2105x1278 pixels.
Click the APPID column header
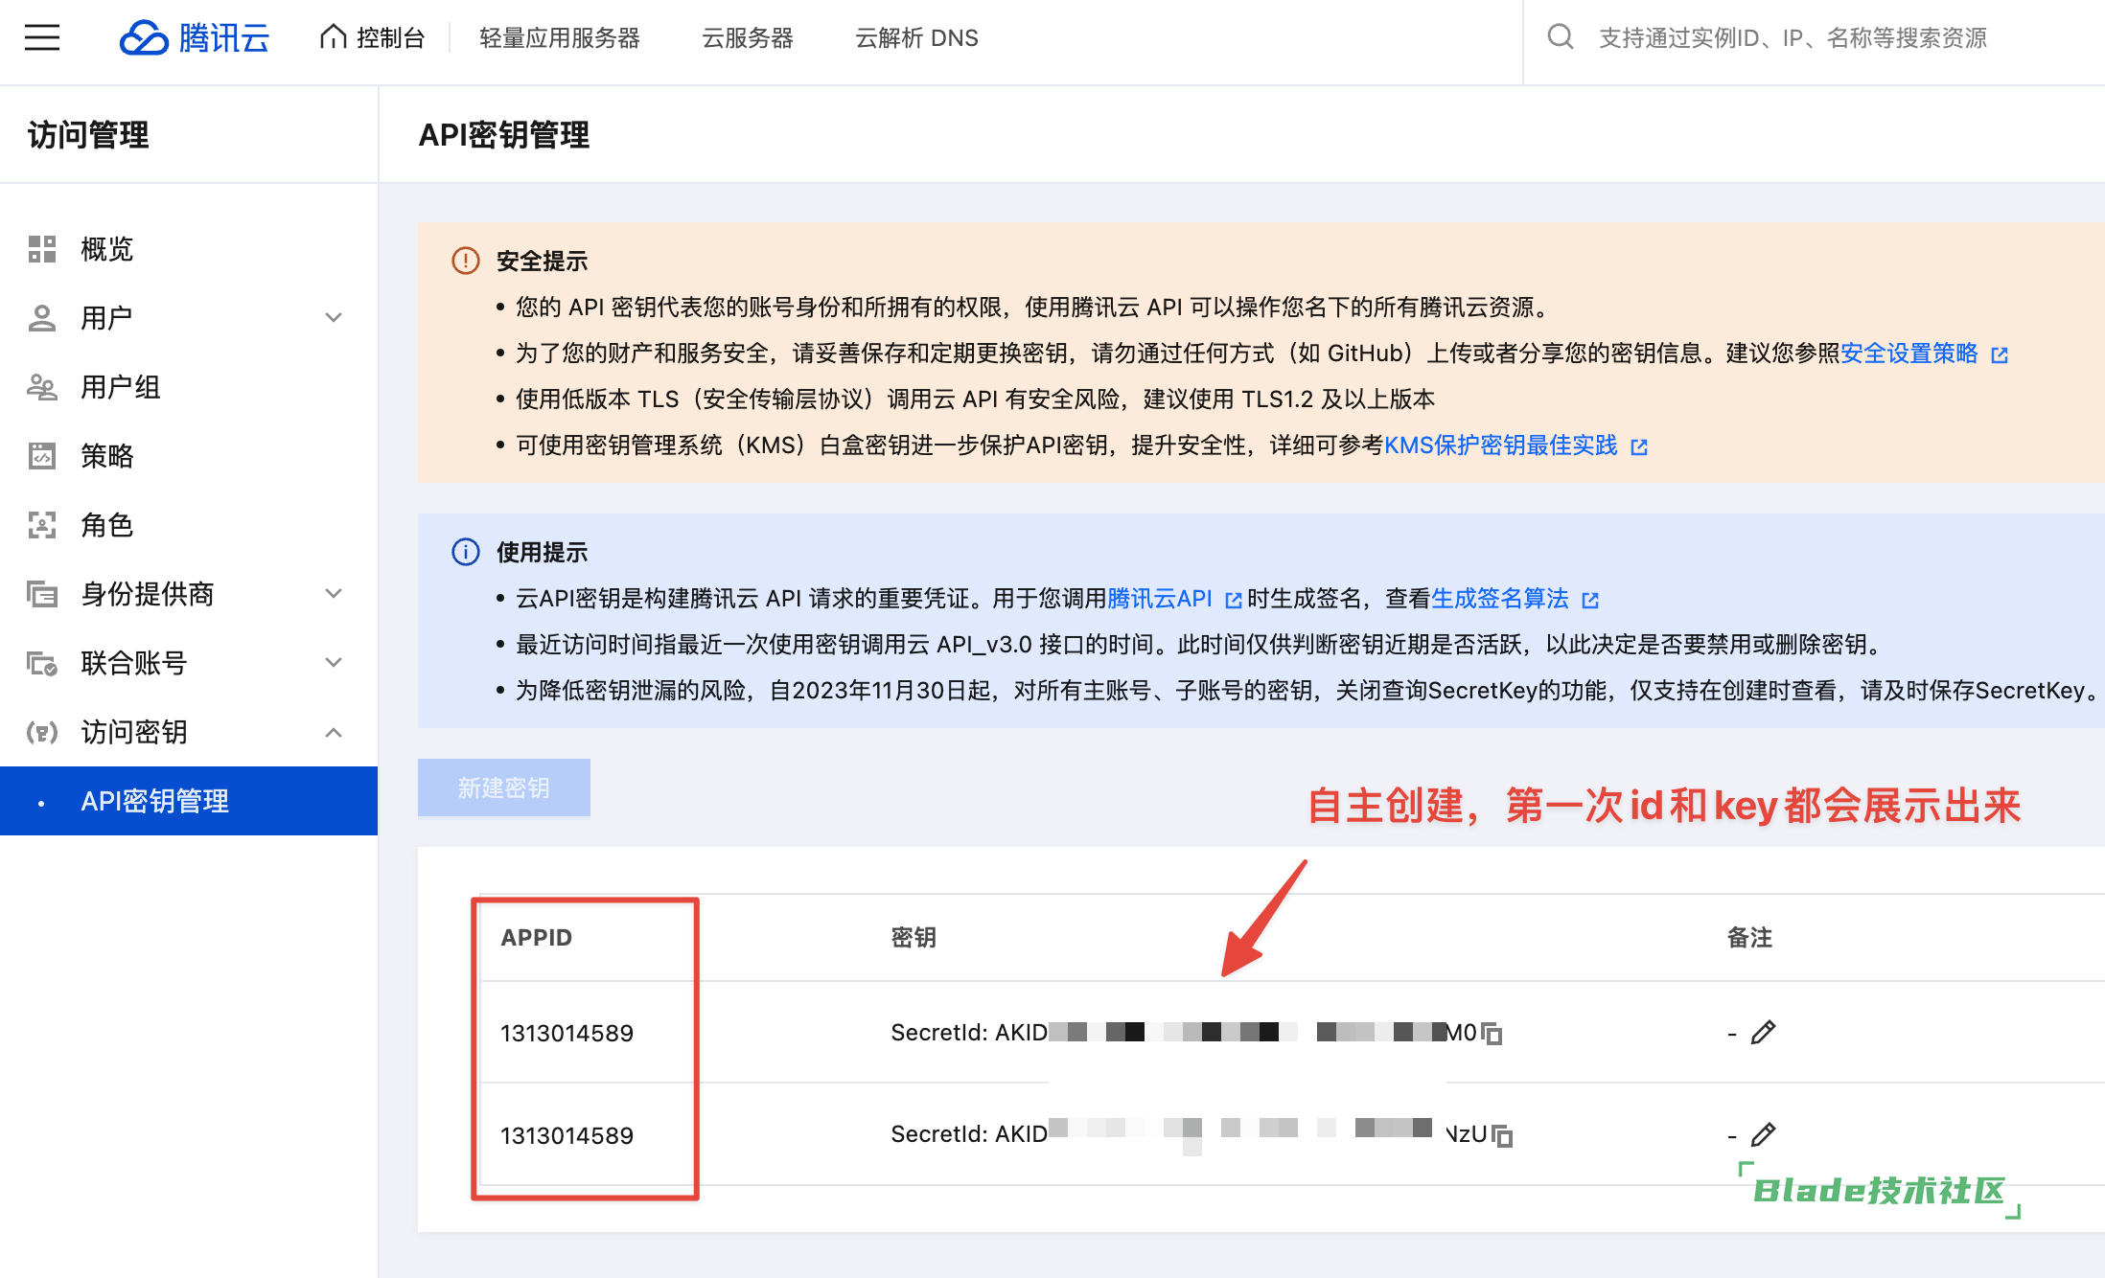537,937
